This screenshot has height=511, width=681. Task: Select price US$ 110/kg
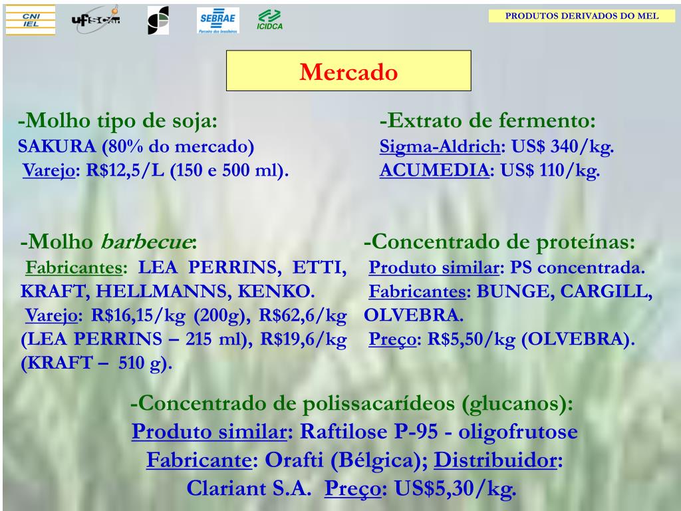[x=550, y=170]
